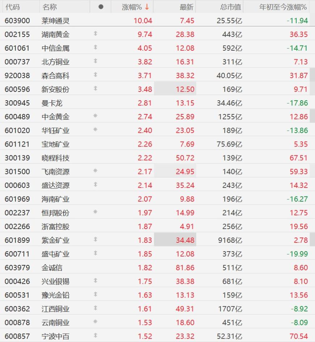Select stock name 浙富控股
Viewport: 315px width, 342px height.
(55, 227)
